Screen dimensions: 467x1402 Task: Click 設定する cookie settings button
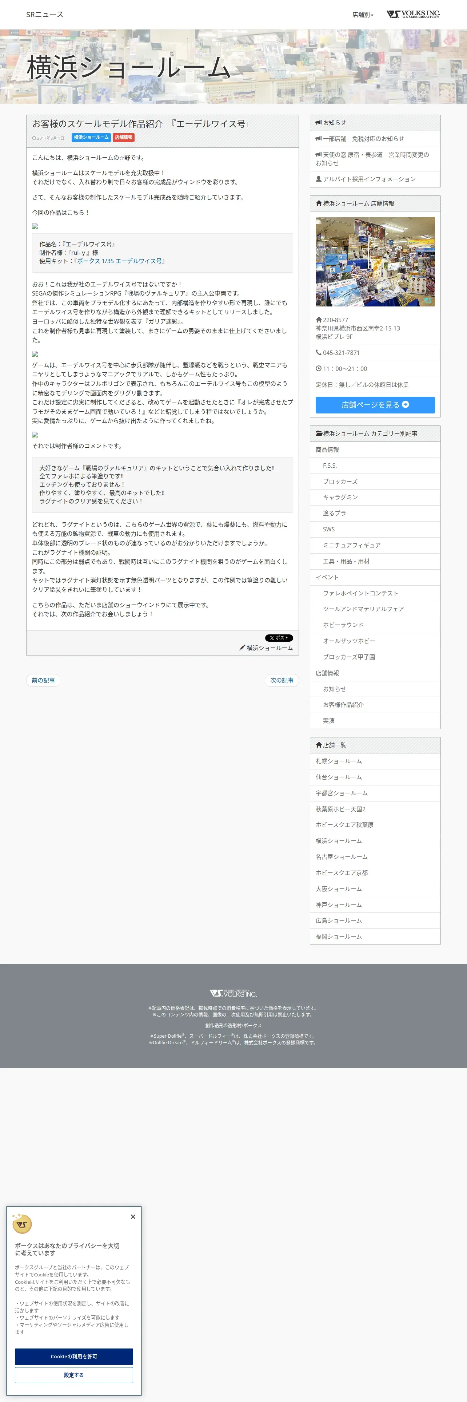coord(74,1375)
